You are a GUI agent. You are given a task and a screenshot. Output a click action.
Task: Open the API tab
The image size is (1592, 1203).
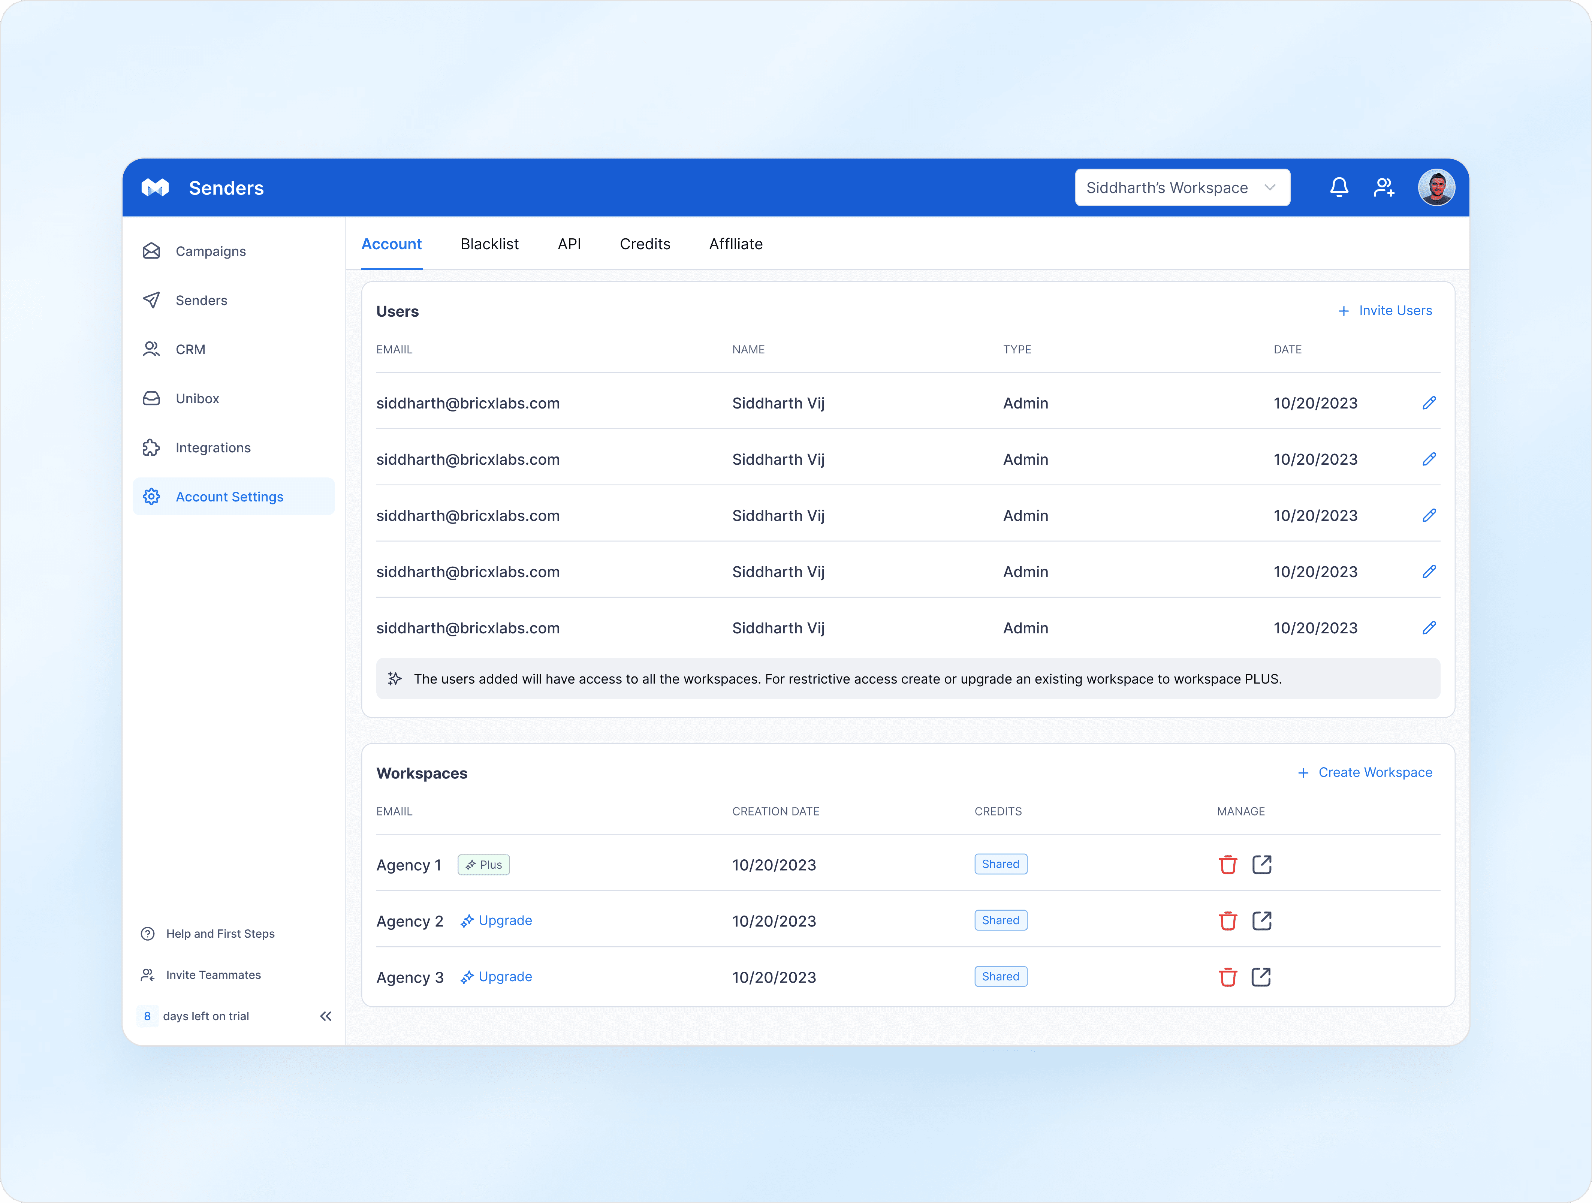tap(569, 244)
